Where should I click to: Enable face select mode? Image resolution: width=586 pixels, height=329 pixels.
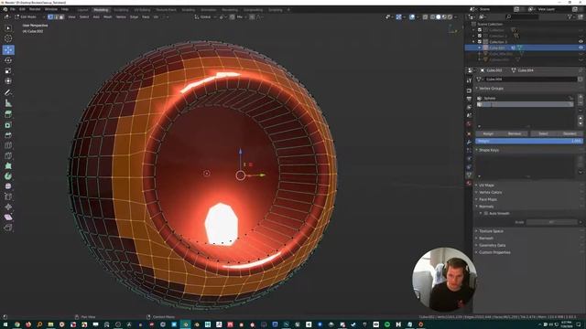tap(61, 16)
